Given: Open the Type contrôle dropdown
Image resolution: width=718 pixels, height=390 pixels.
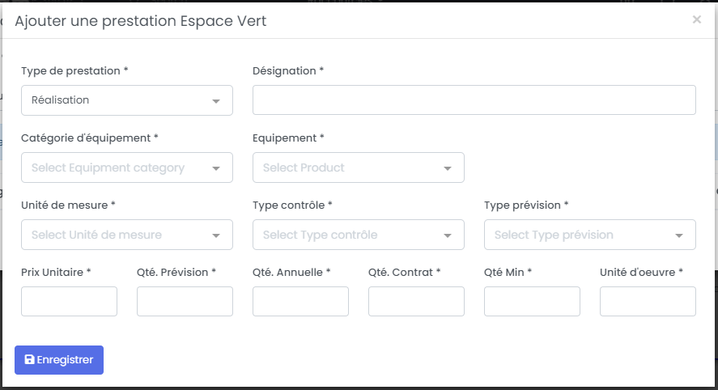Looking at the screenshot, I should (x=358, y=235).
